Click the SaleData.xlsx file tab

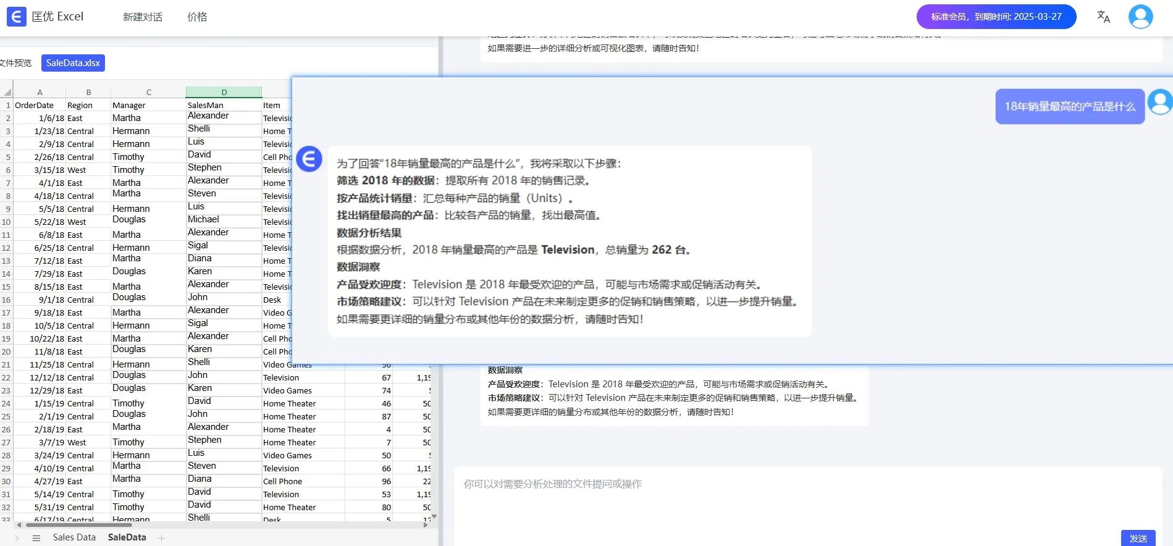coord(73,63)
